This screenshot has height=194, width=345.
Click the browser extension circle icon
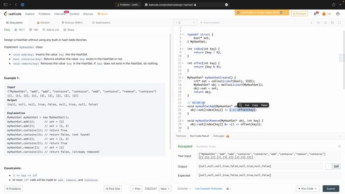point(23,4)
